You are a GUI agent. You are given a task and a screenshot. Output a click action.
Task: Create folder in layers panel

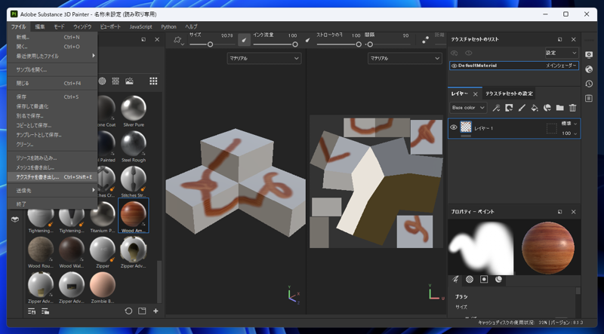559,108
